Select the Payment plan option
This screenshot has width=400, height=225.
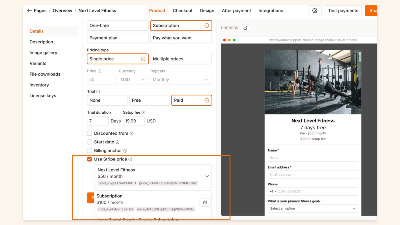point(118,38)
